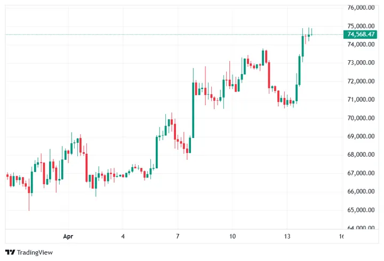The image size is (384, 261).
Task: Click the Apr label on the time axis
Action: 68,235
